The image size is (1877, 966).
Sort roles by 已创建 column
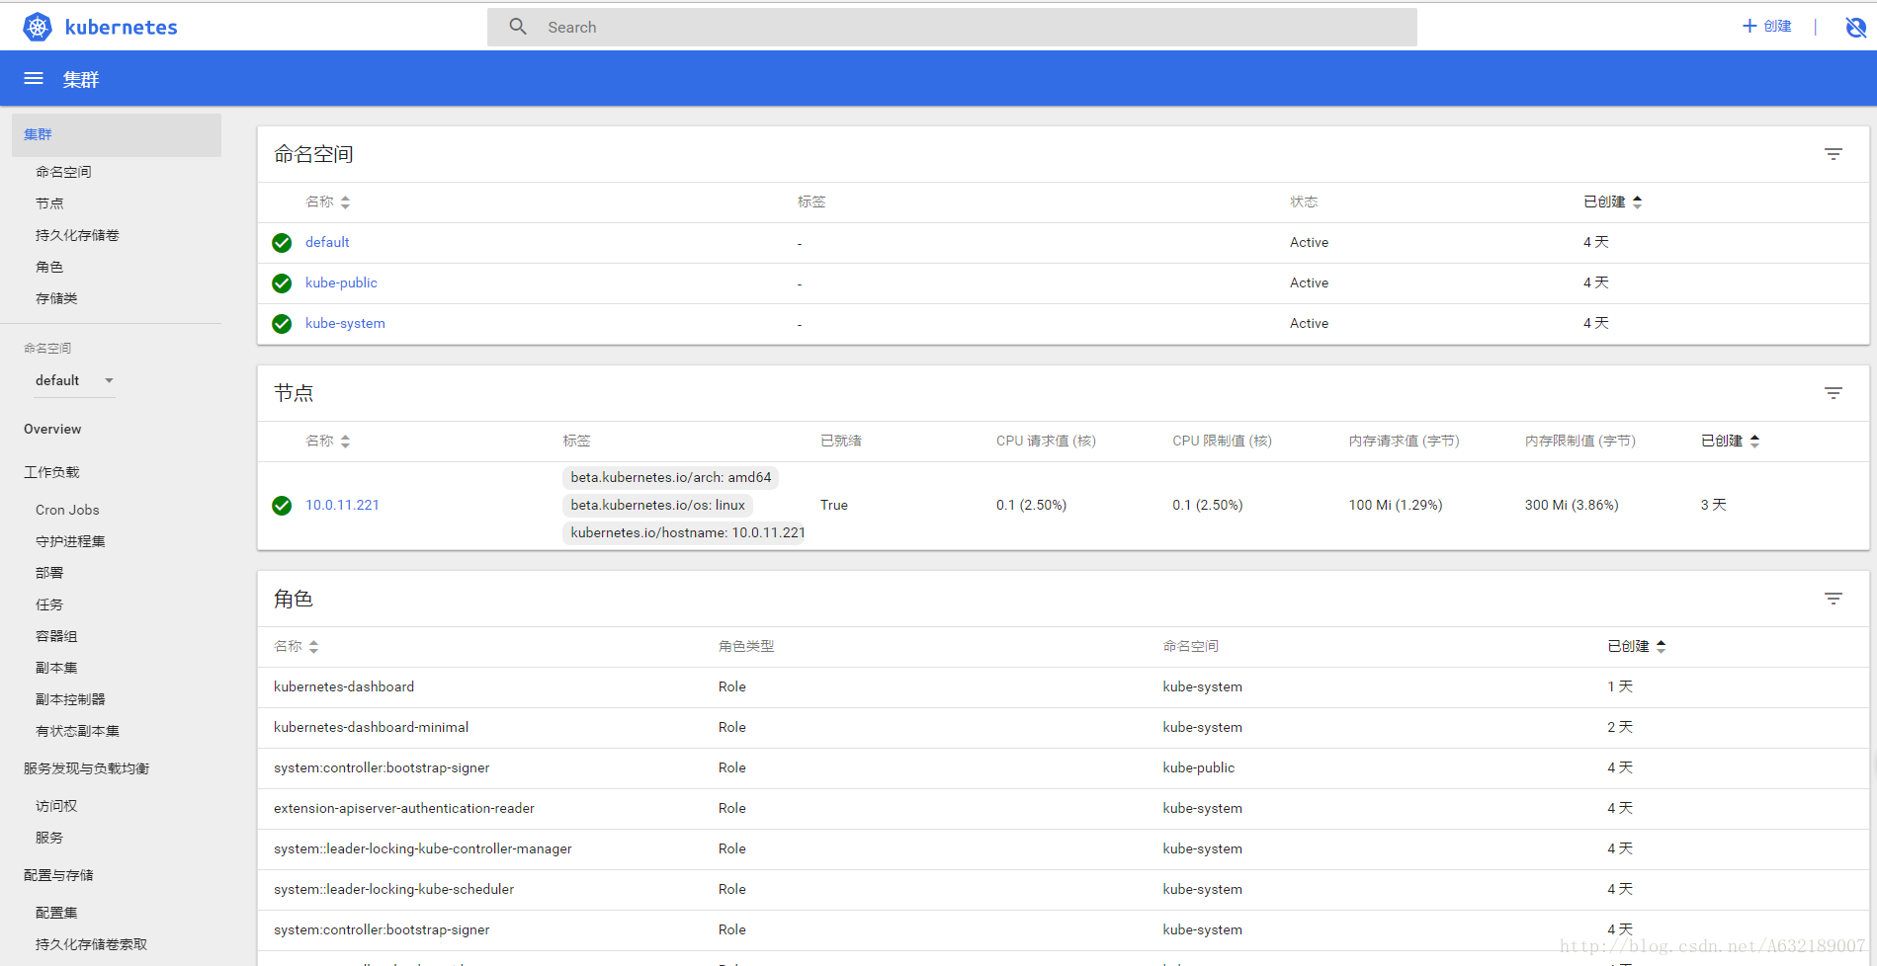click(1636, 646)
